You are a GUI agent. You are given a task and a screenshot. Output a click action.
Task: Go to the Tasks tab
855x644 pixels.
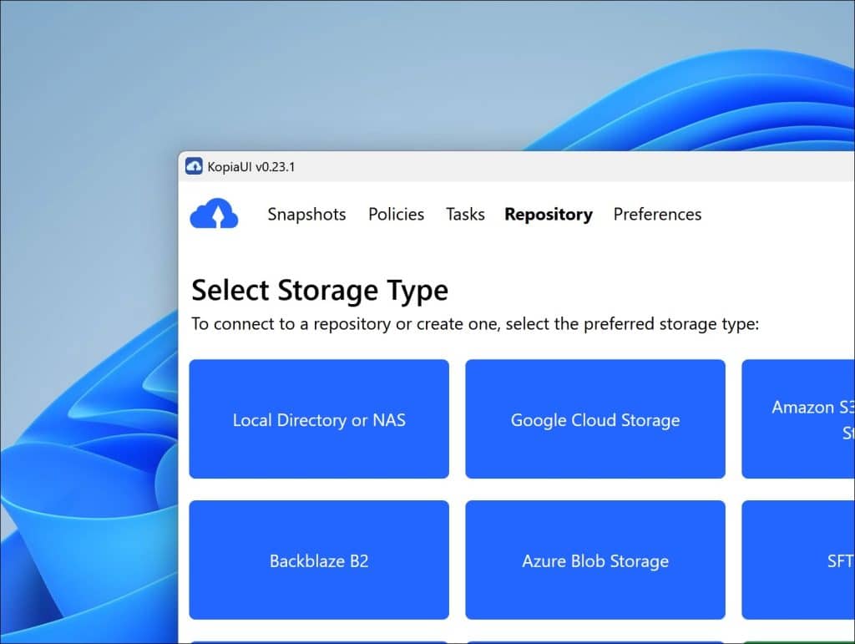point(465,215)
